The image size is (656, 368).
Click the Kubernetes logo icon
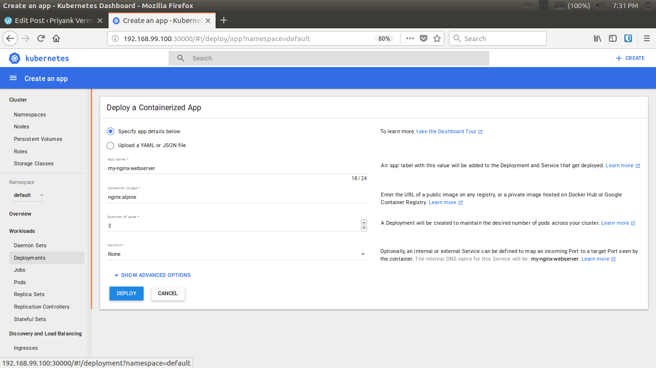pos(14,58)
